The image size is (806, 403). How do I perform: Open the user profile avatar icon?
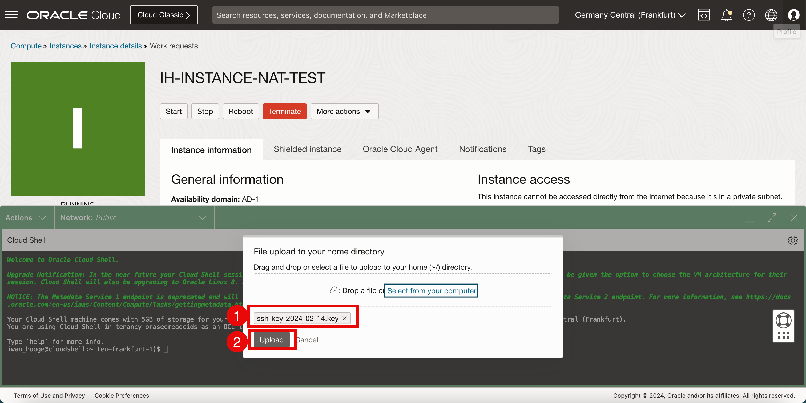(793, 15)
